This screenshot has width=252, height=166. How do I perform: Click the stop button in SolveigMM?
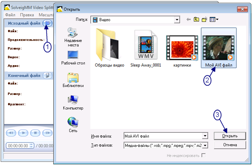tap(35, 133)
